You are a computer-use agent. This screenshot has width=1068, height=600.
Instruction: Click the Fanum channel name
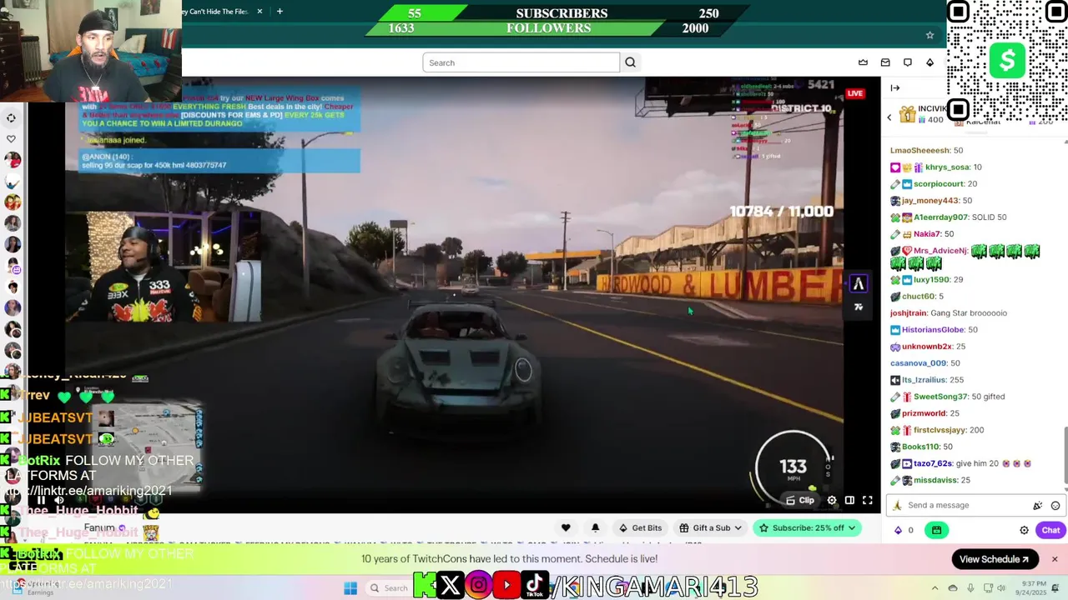98,527
